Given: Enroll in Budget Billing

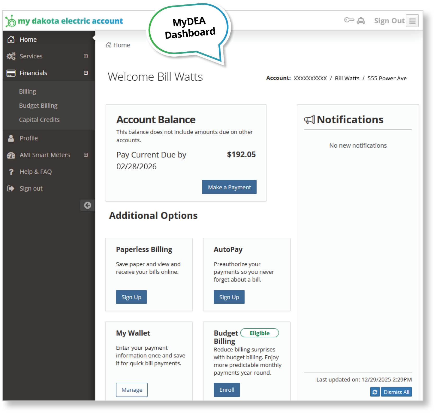Looking at the screenshot, I should pyautogui.click(x=226, y=390).
